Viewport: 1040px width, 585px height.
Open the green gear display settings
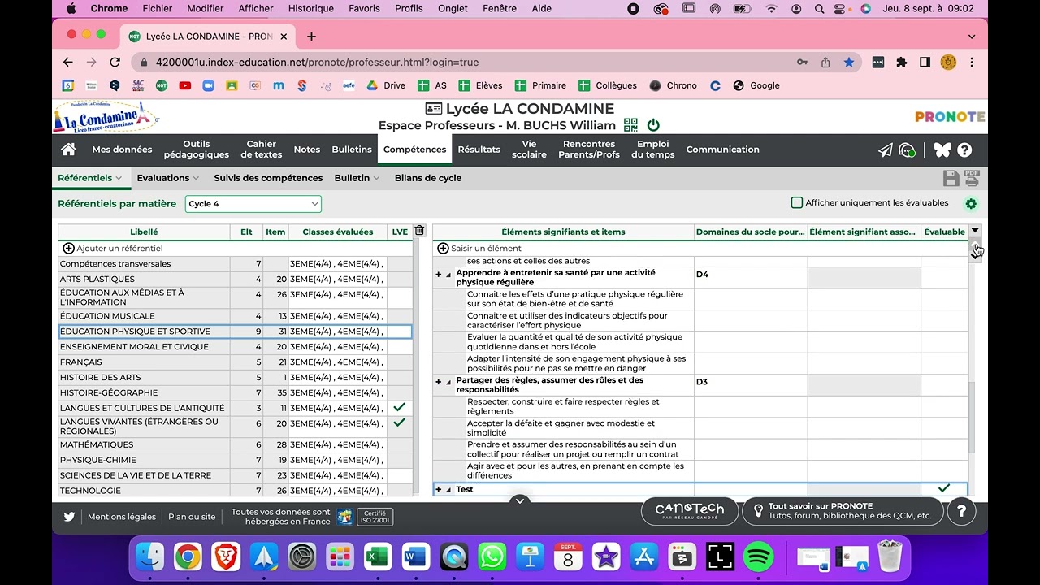click(x=971, y=203)
